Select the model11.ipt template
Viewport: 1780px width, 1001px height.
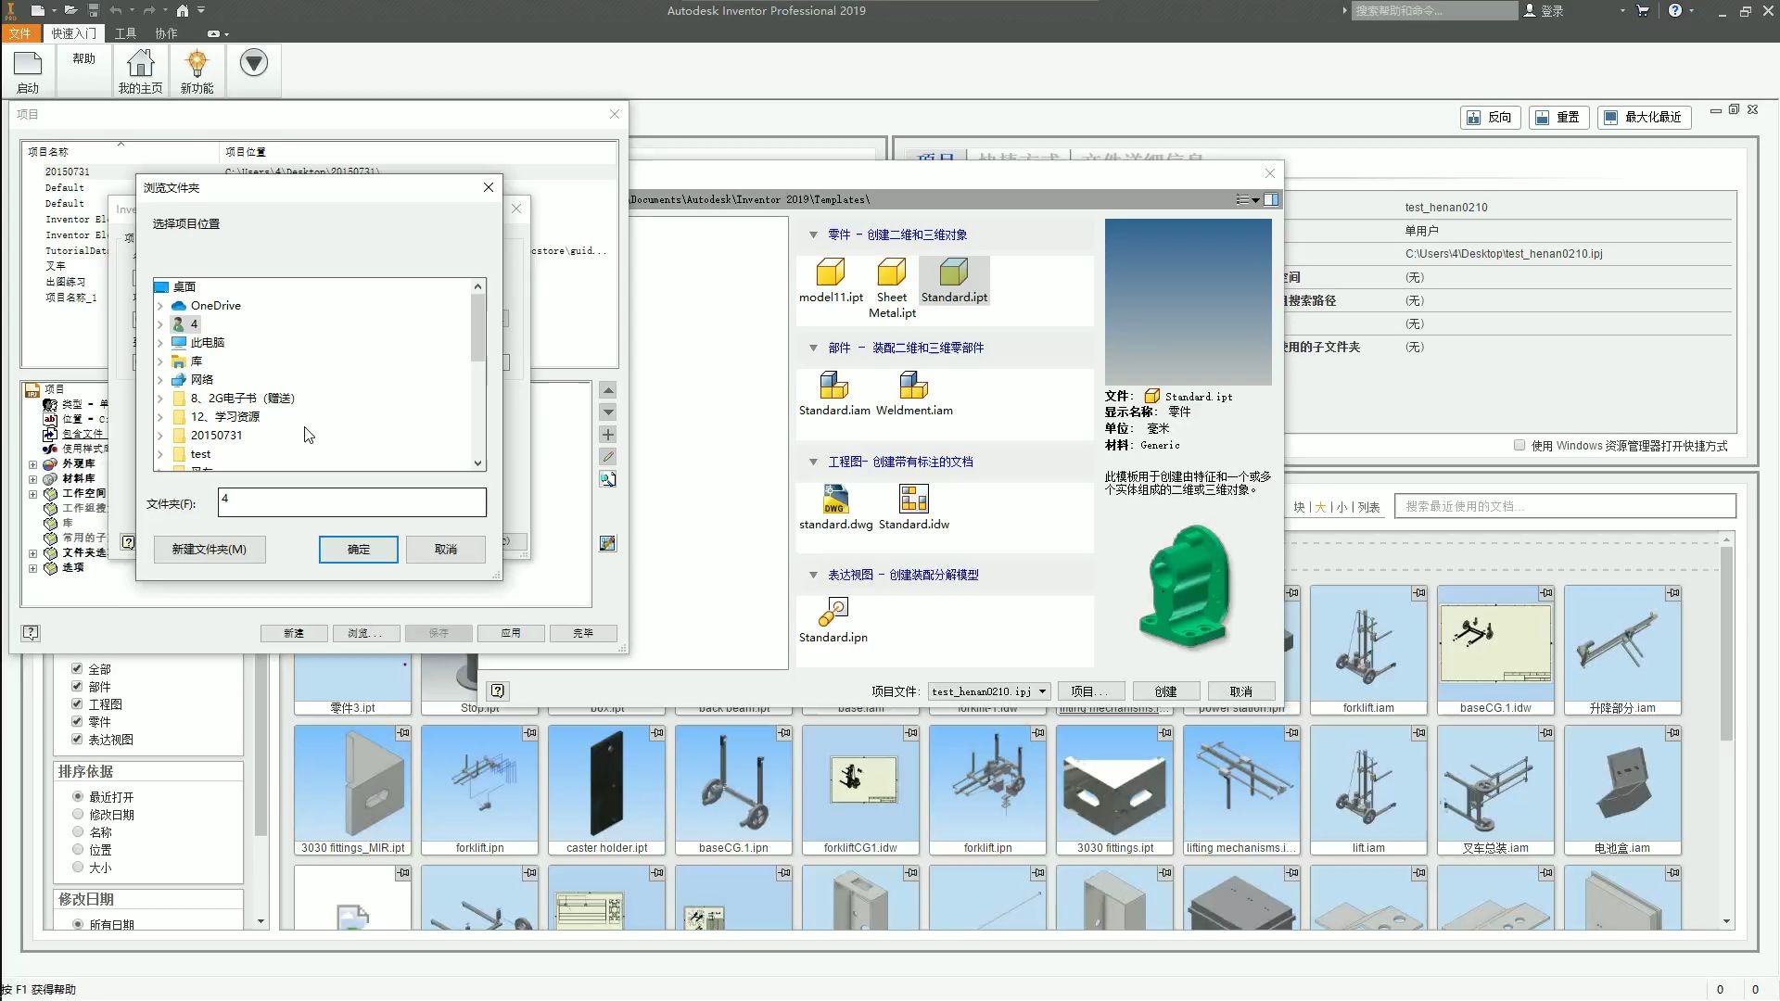tap(831, 281)
